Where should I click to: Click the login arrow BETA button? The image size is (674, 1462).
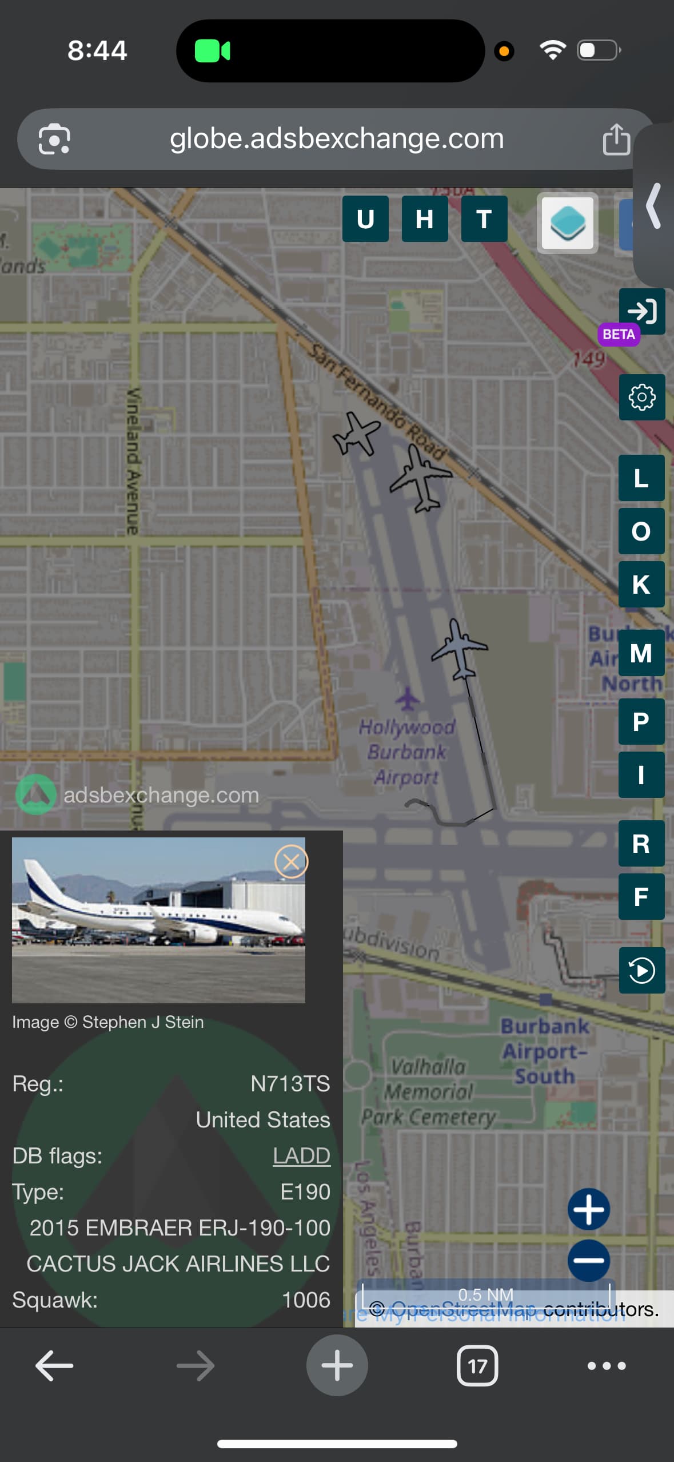pos(641,311)
